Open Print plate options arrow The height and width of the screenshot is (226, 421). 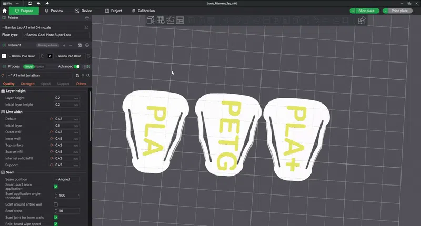click(386, 11)
